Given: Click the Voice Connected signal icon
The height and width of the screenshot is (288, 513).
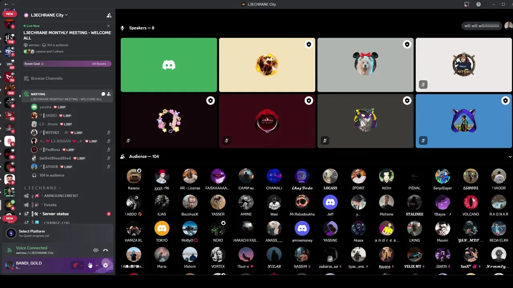Looking at the screenshot, I should [10, 250].
